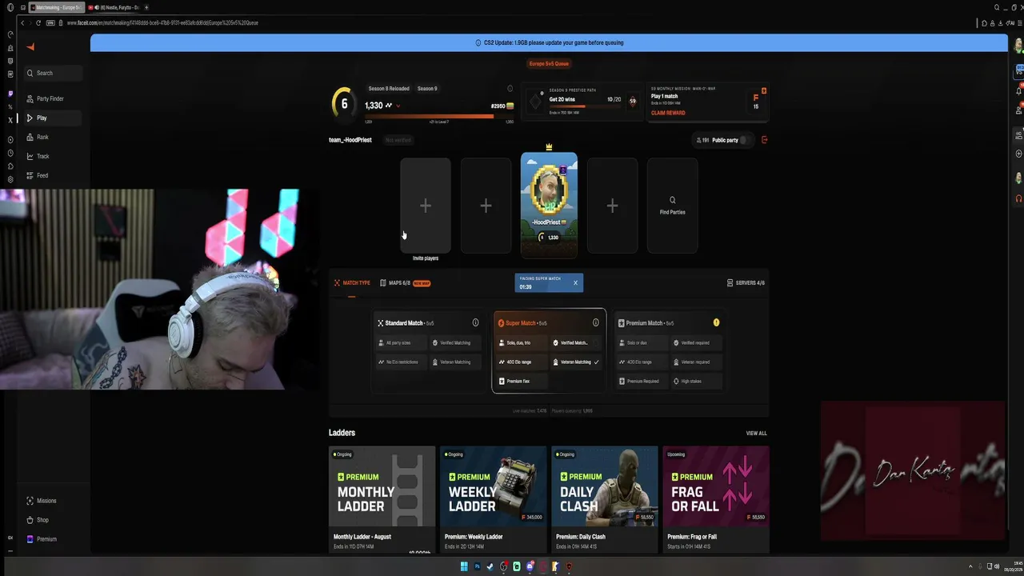Open Party Finder in the sidebar

click(51, 98)
